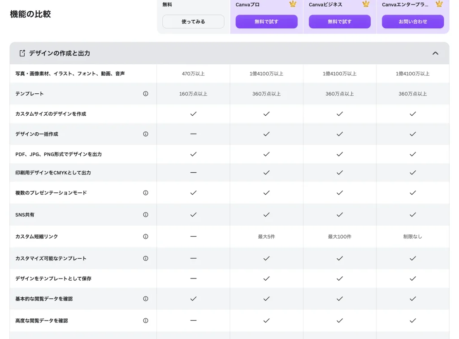Click crown icon next to Canvaビジネス
459x339 pixels.
point(366,4)
